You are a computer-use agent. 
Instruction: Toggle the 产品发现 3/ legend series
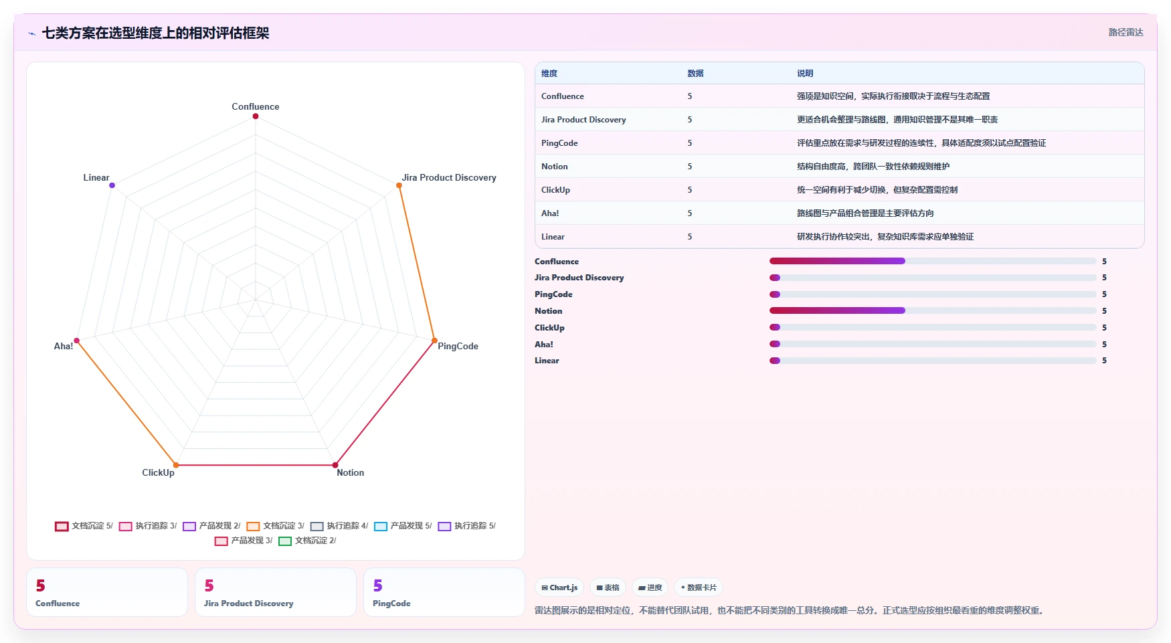(x=244, y=541)
